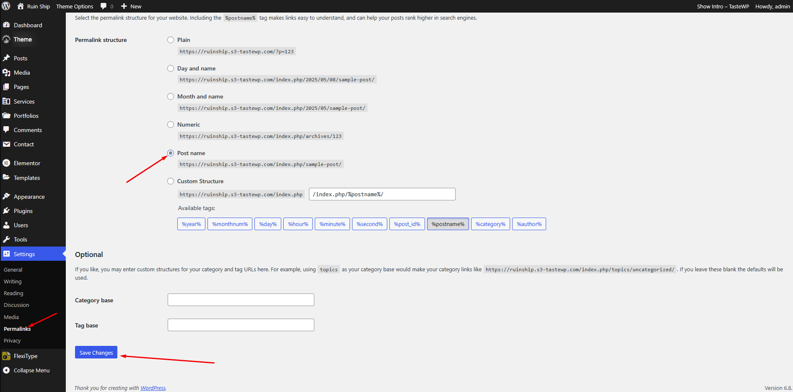Select the Day and name radio option

pyautogui.click(x=171, y=68)
